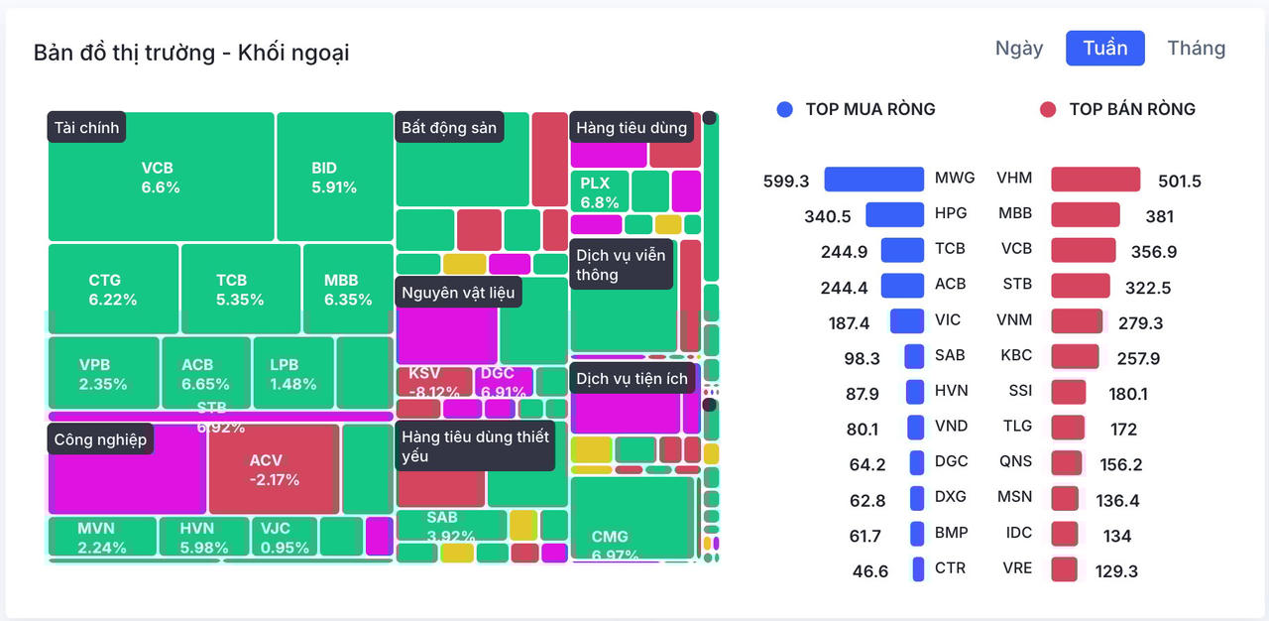Viewport: 1269px width, 621px height.
Task: Click the MWG net-buy blue bar
Action: pyautogui.click(x=873, y=180)
